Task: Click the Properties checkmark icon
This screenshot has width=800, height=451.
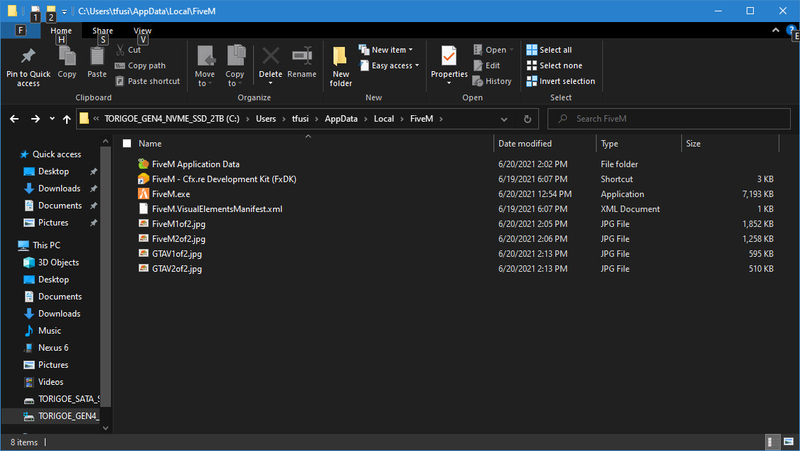Action: (449, 56)
